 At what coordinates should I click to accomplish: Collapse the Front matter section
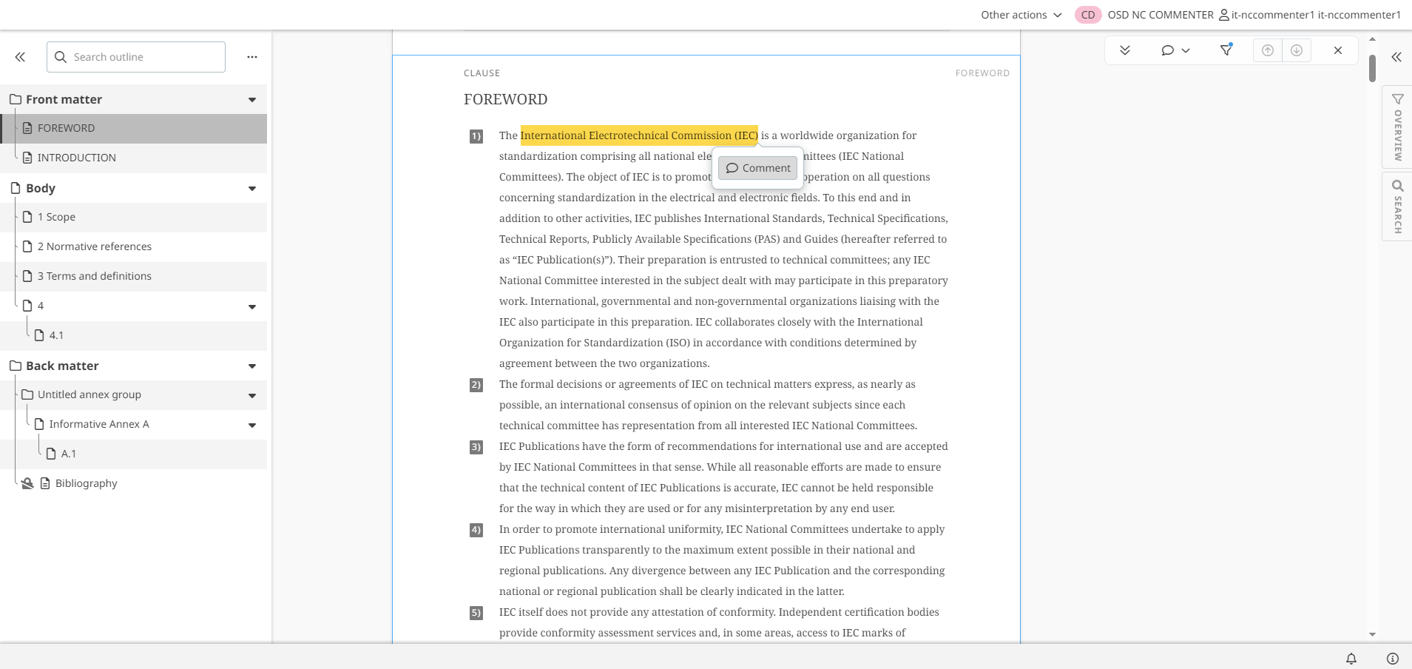coord(252,100)
